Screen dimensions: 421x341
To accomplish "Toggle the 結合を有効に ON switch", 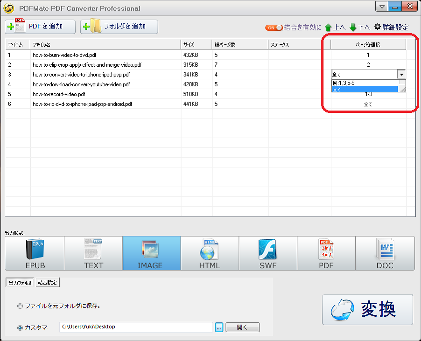I will (274, 28).
